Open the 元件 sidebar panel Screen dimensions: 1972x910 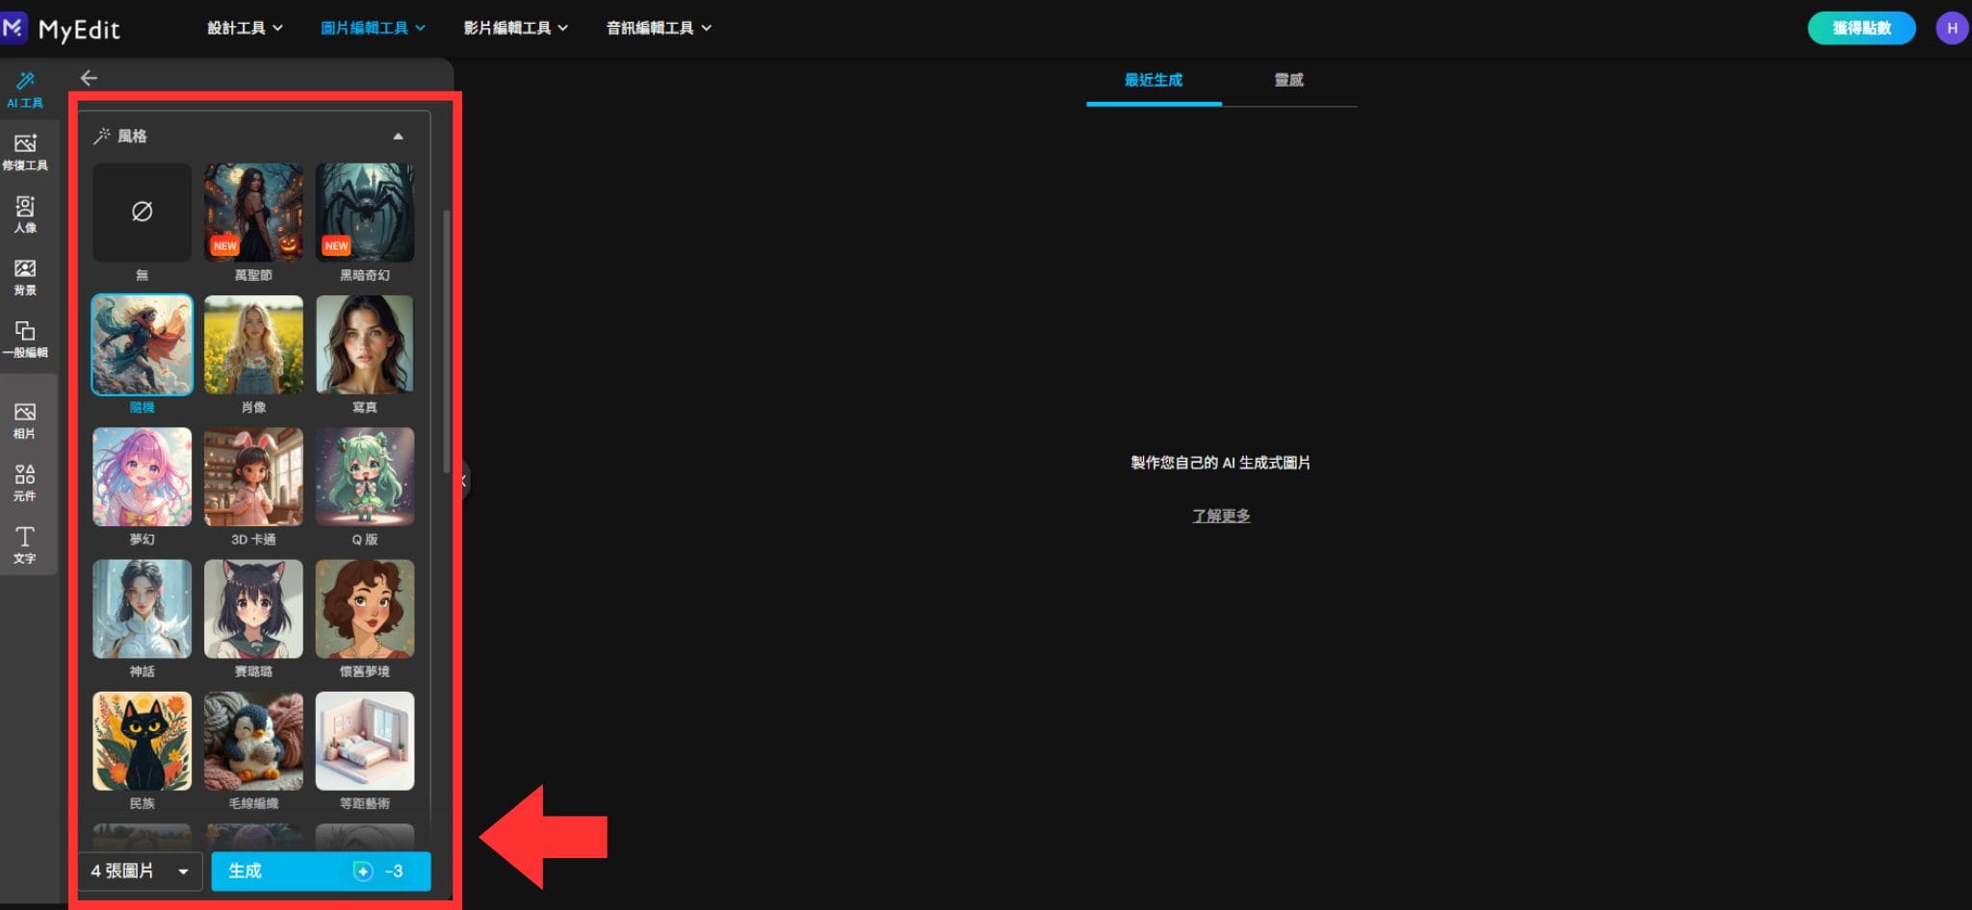tap(25, 483)
